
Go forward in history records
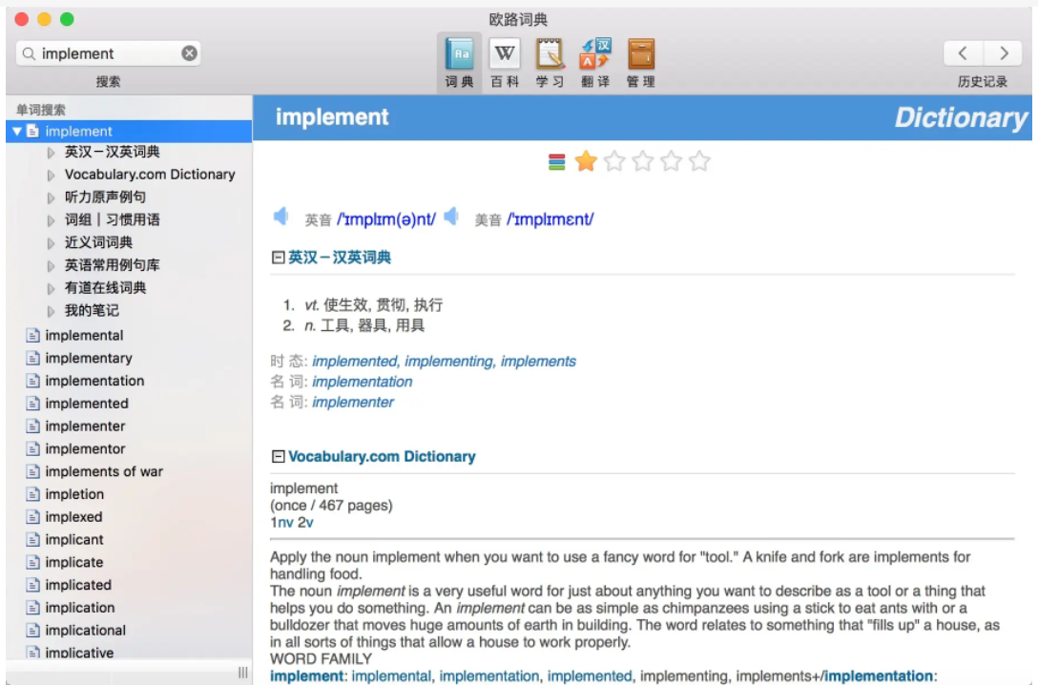point(1003,53)
